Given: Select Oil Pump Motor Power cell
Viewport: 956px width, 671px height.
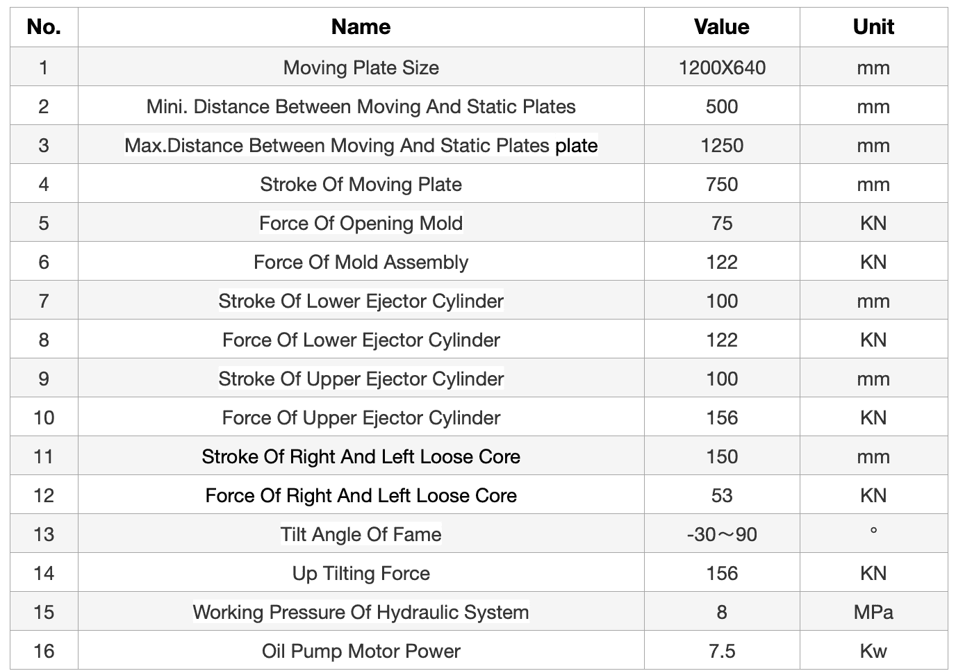Looking at the screenshot, I should (x=361, y=651).
